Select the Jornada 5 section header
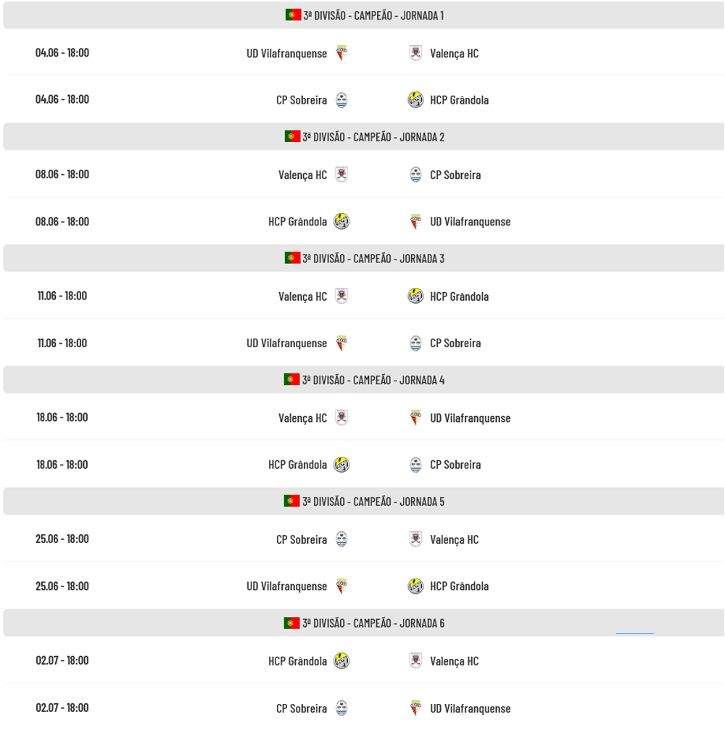Viewport: 725px width, 730px height. (363, 501)
